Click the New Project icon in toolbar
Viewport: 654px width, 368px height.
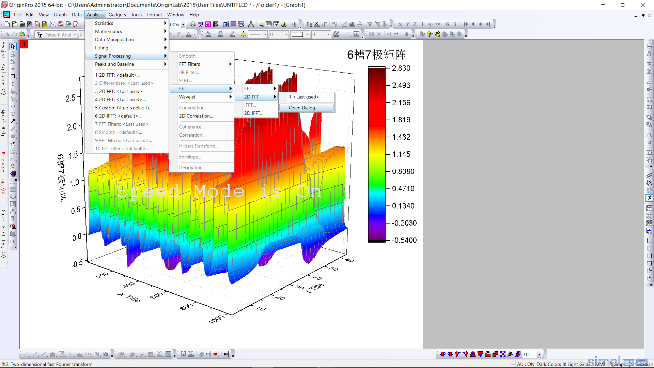coord(7,24)
